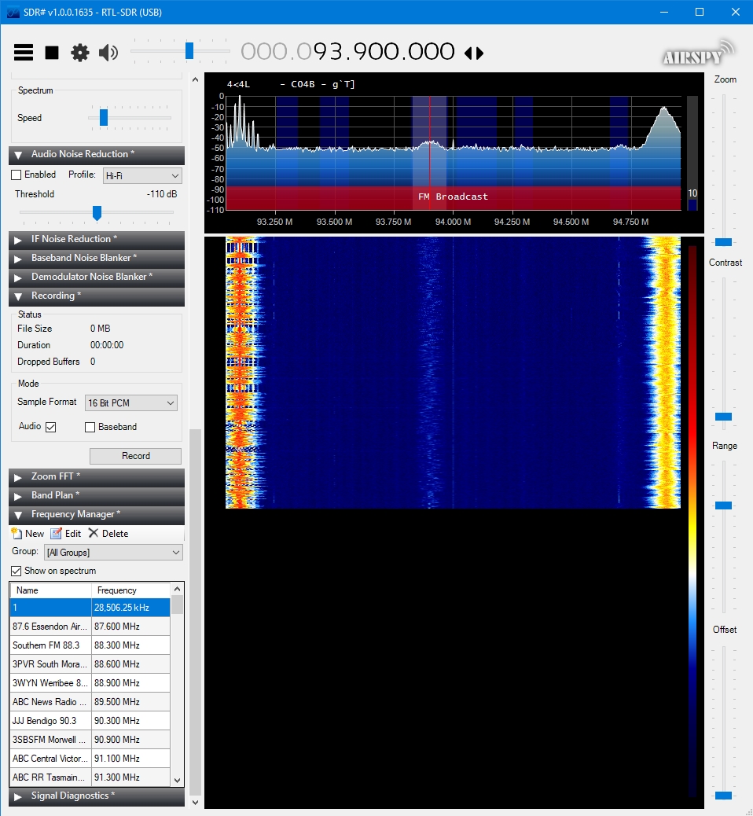Mute audio with the speaker icon

[x=108, y=53]
